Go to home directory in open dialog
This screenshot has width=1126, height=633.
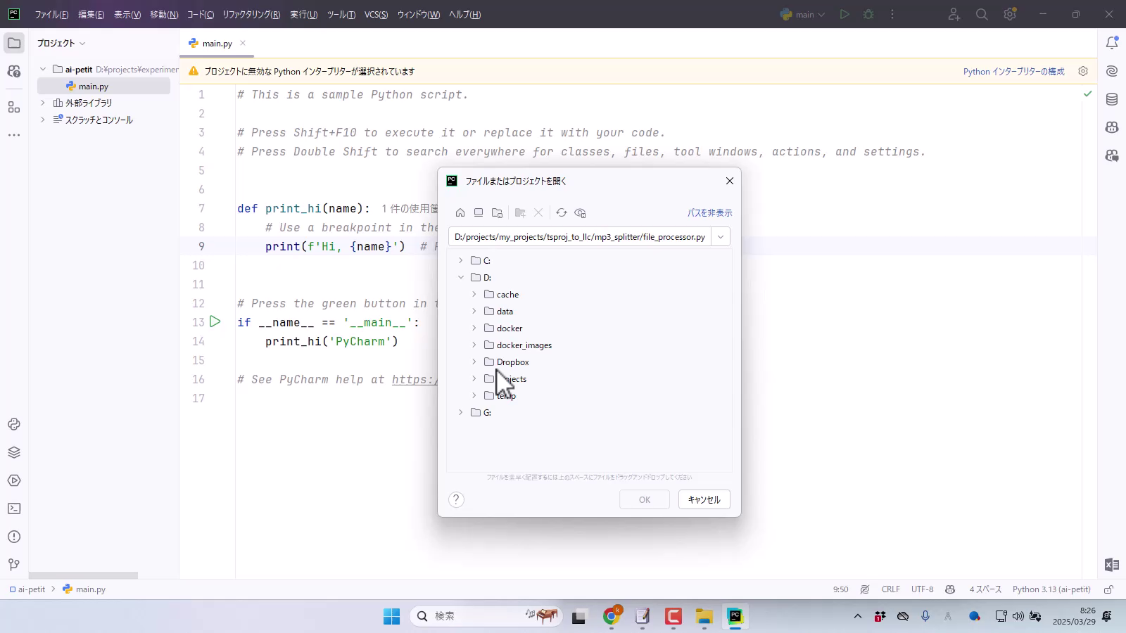tap(460, 213)
